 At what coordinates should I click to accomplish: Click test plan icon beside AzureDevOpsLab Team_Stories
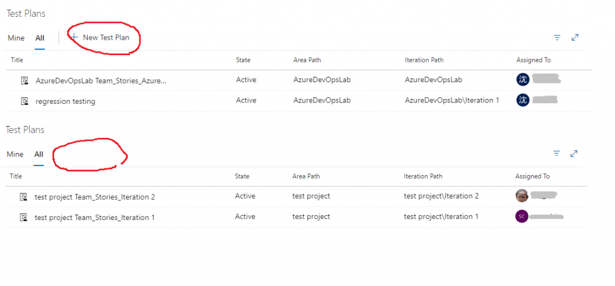point(25,80)
